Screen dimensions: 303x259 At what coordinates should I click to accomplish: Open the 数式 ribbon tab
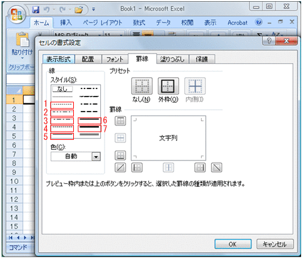[x=139, y=23]
